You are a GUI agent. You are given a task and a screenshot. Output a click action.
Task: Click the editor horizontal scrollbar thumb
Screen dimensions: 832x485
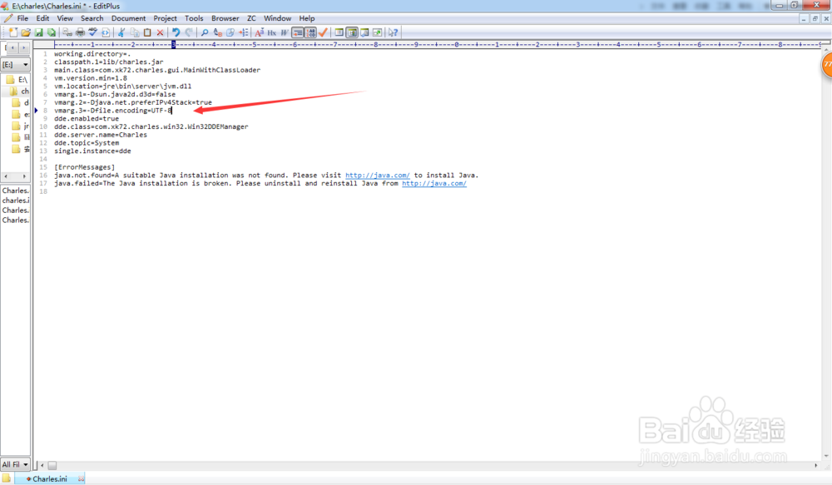[52, 465]
